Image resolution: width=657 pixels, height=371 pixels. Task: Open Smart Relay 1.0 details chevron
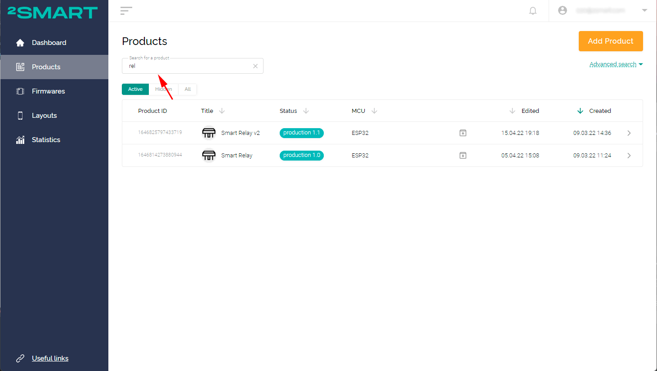pos(629,156)
